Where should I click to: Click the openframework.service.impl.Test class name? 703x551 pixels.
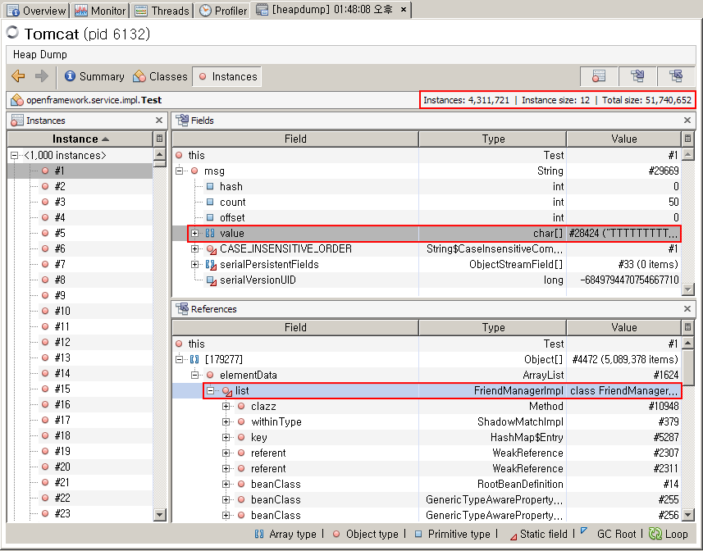tap(94, 100)
